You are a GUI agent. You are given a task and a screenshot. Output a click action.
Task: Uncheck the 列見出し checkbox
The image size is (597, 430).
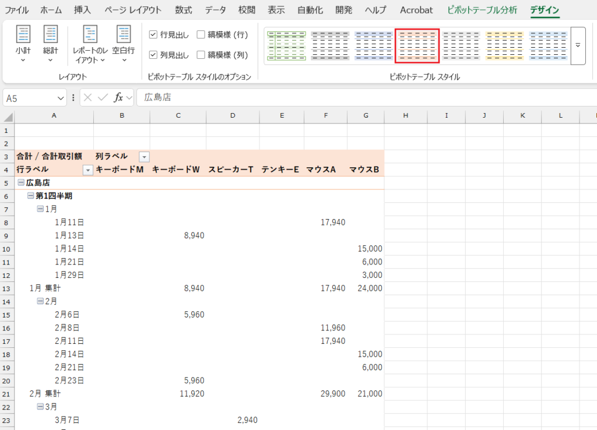point(153,55)
